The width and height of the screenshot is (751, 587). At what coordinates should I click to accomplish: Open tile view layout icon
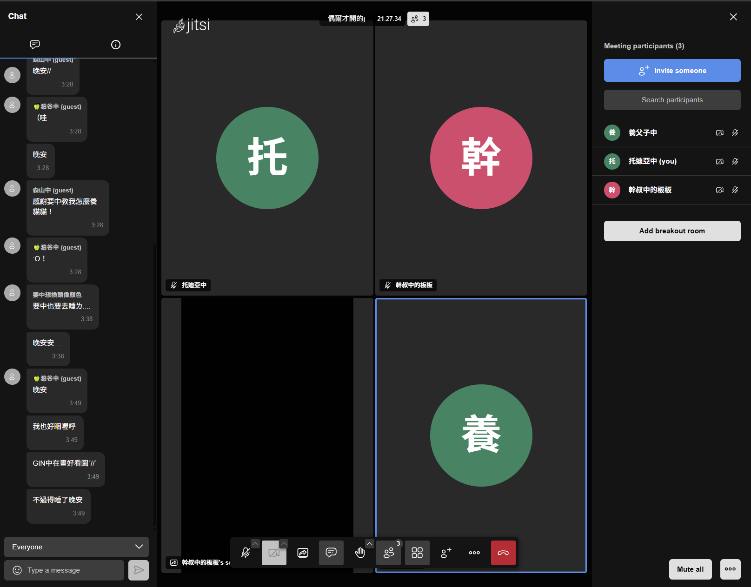pyautogui.click(x=417, y=553)
